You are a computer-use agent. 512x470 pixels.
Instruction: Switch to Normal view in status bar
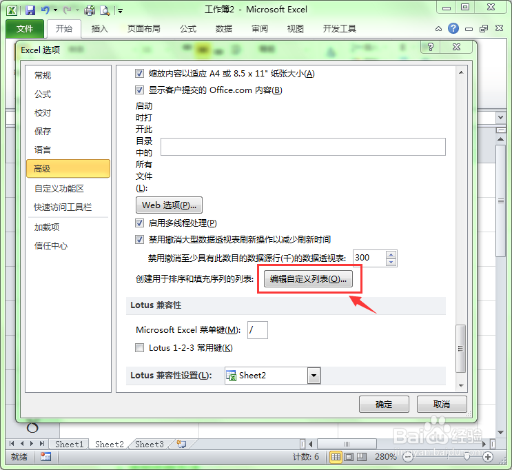(x=336, y=457)
